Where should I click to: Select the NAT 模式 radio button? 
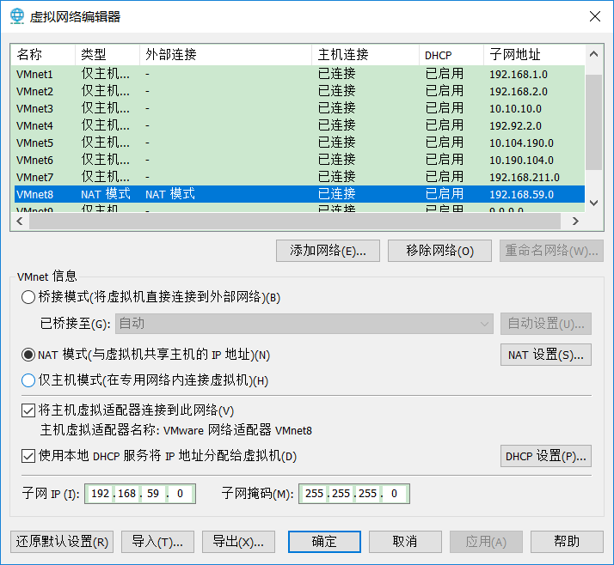click(28, 355)
